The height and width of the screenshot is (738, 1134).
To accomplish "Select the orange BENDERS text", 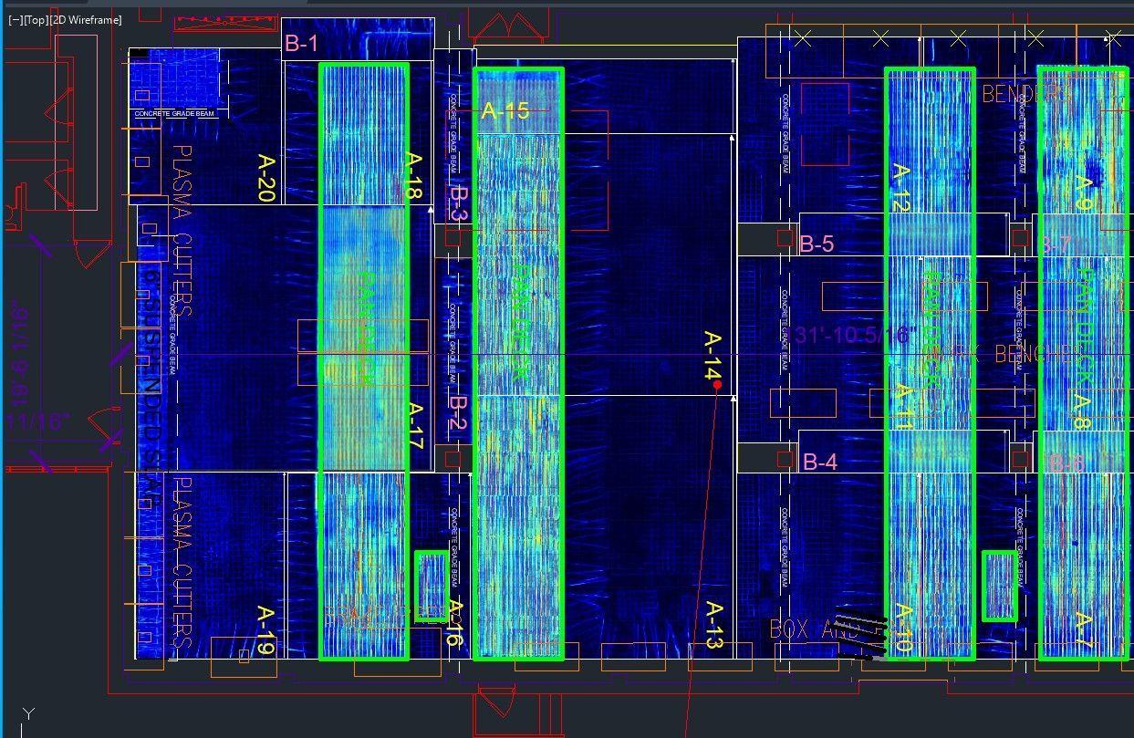I will 1024,94.
